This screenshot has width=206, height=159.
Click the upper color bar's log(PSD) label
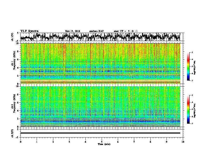coord(195,68)
